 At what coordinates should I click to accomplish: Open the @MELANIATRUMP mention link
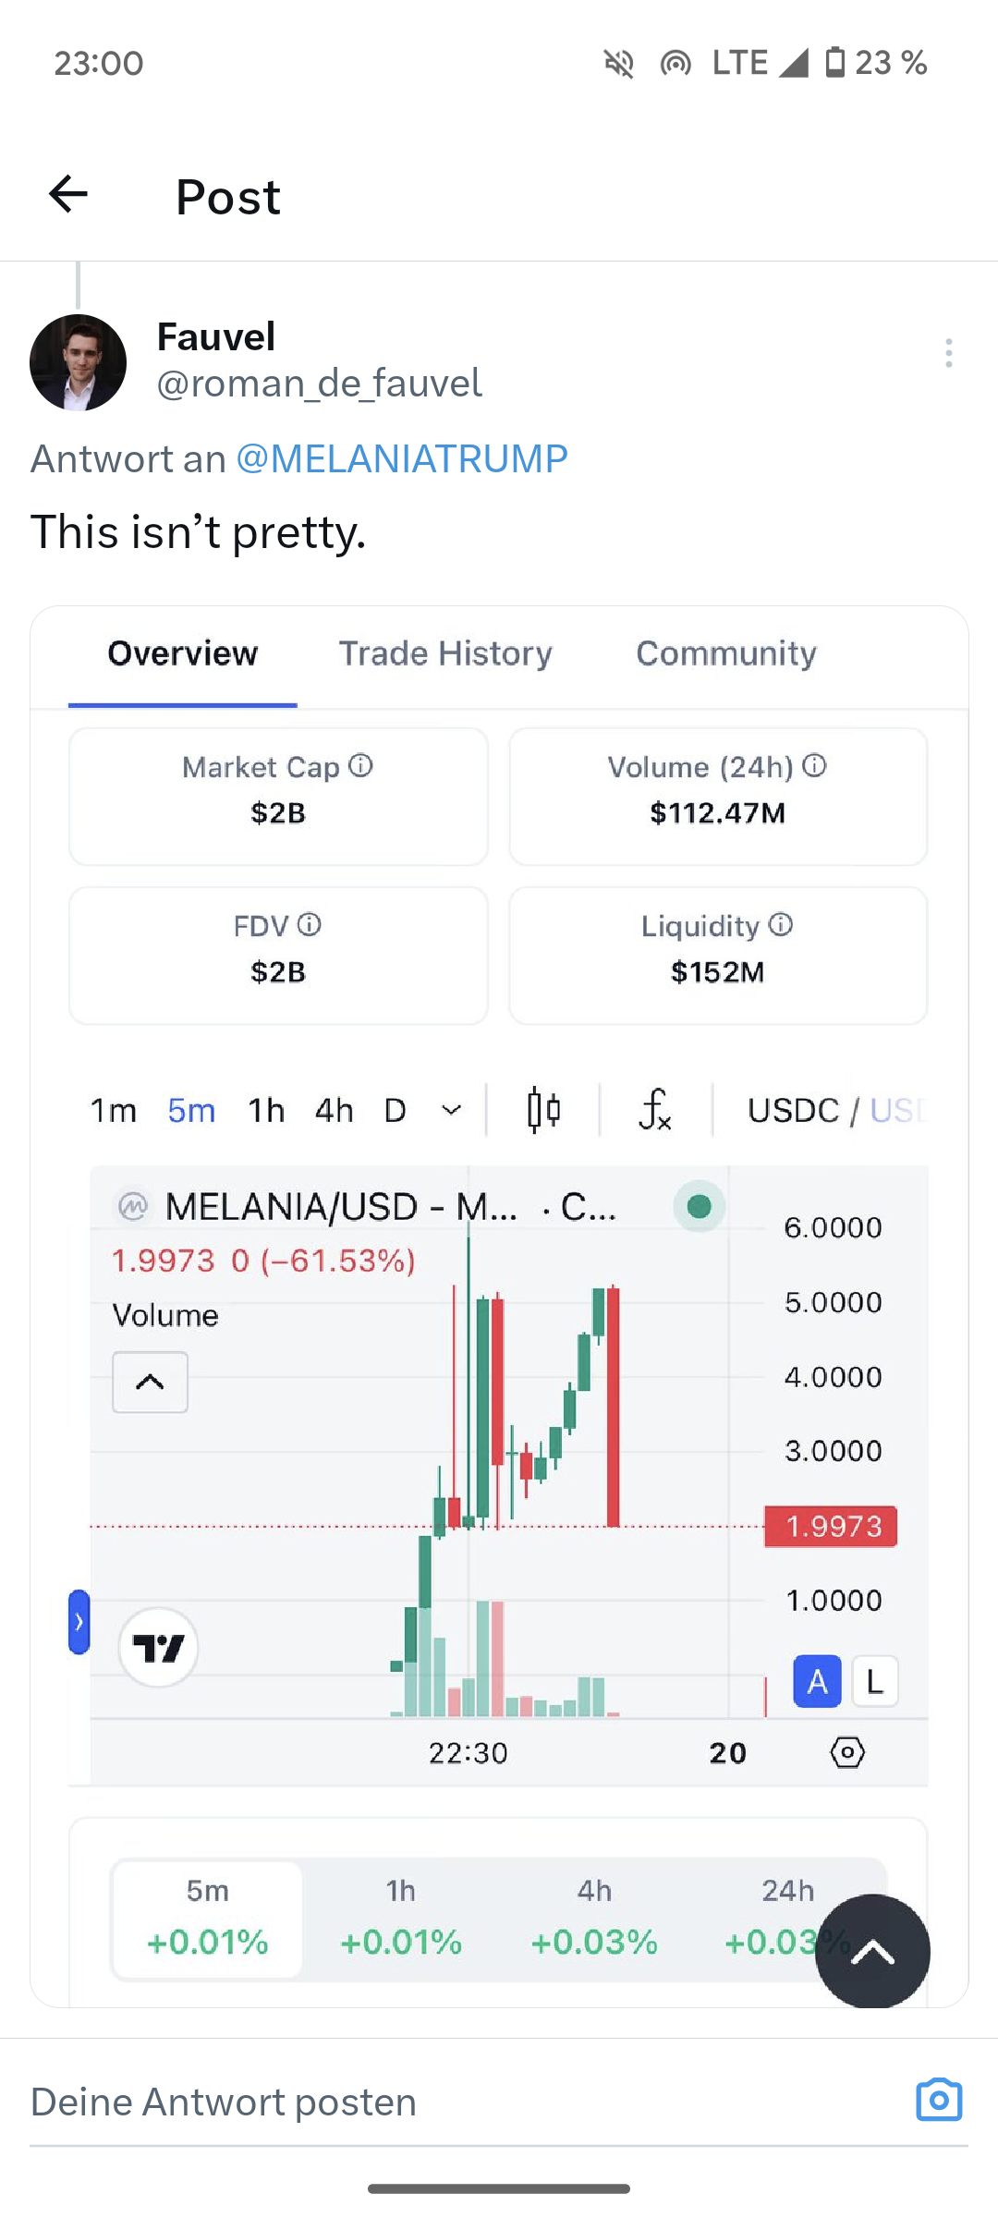(401, 458)
